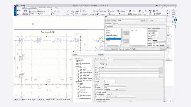Toggle the A2 checkbox in view properties
This screenshot has height=107, width=191.
pos(96,70)
